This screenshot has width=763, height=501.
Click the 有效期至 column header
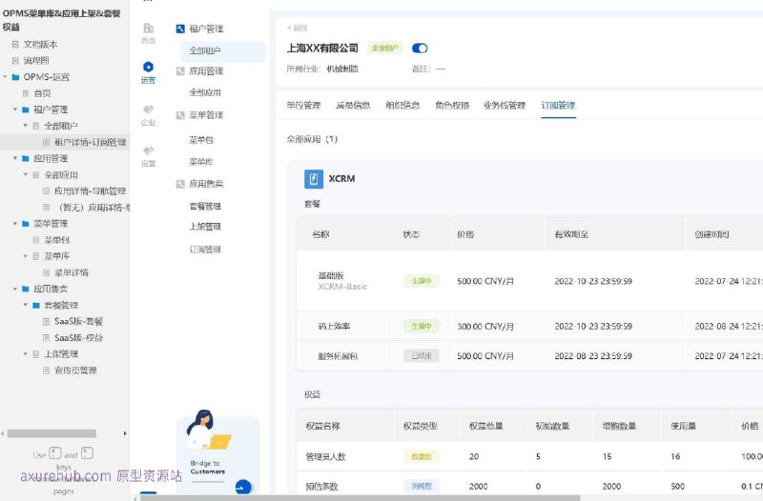571,234
